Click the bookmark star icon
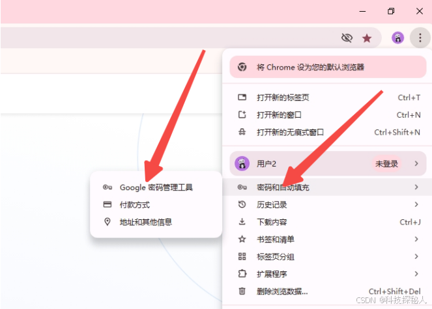Image resolution: width=432 pixels, height=309 pixels. pos(367,38)
